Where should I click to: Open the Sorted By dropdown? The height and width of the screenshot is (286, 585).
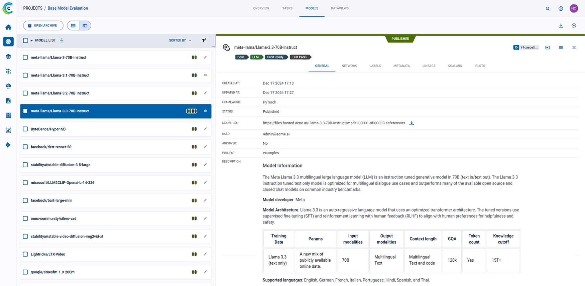point(180,40)
